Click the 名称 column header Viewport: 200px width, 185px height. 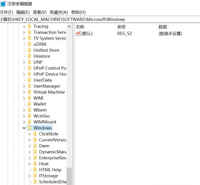point(80,27)
